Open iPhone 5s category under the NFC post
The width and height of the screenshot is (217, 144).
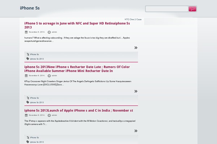click(x=34, y=54)
